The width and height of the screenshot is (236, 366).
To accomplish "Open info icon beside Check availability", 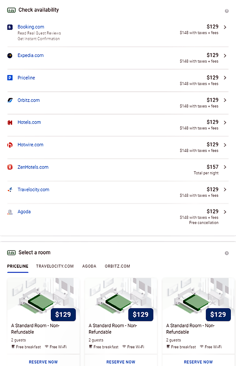I will click(227, 11).
